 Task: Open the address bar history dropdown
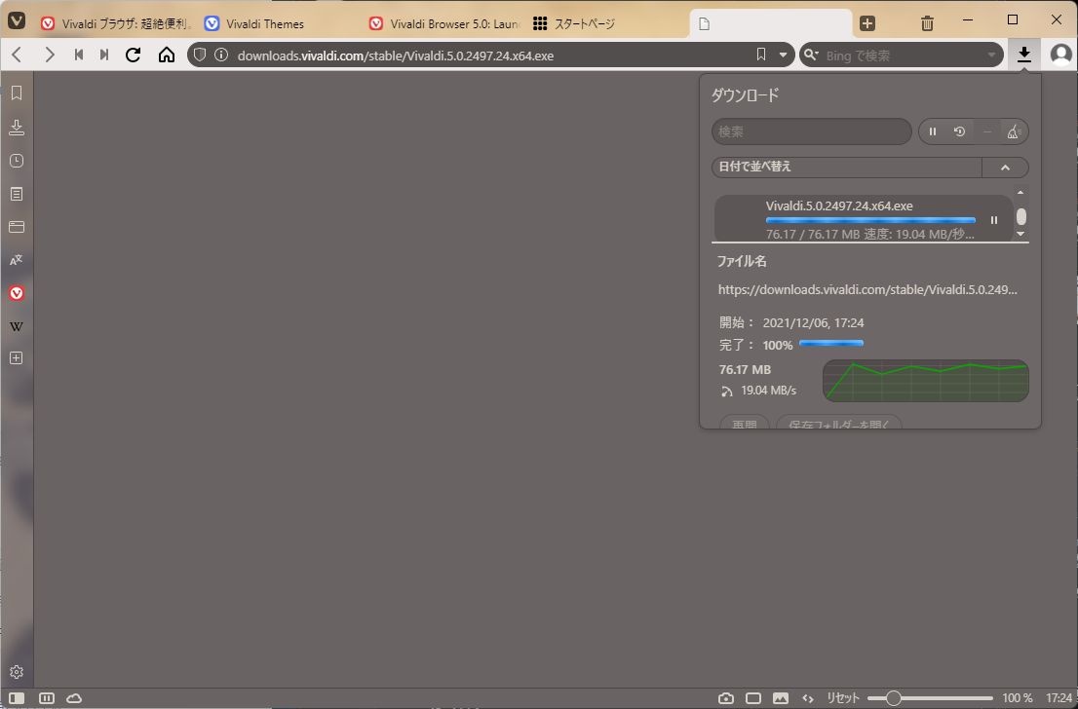pos(783,55)
